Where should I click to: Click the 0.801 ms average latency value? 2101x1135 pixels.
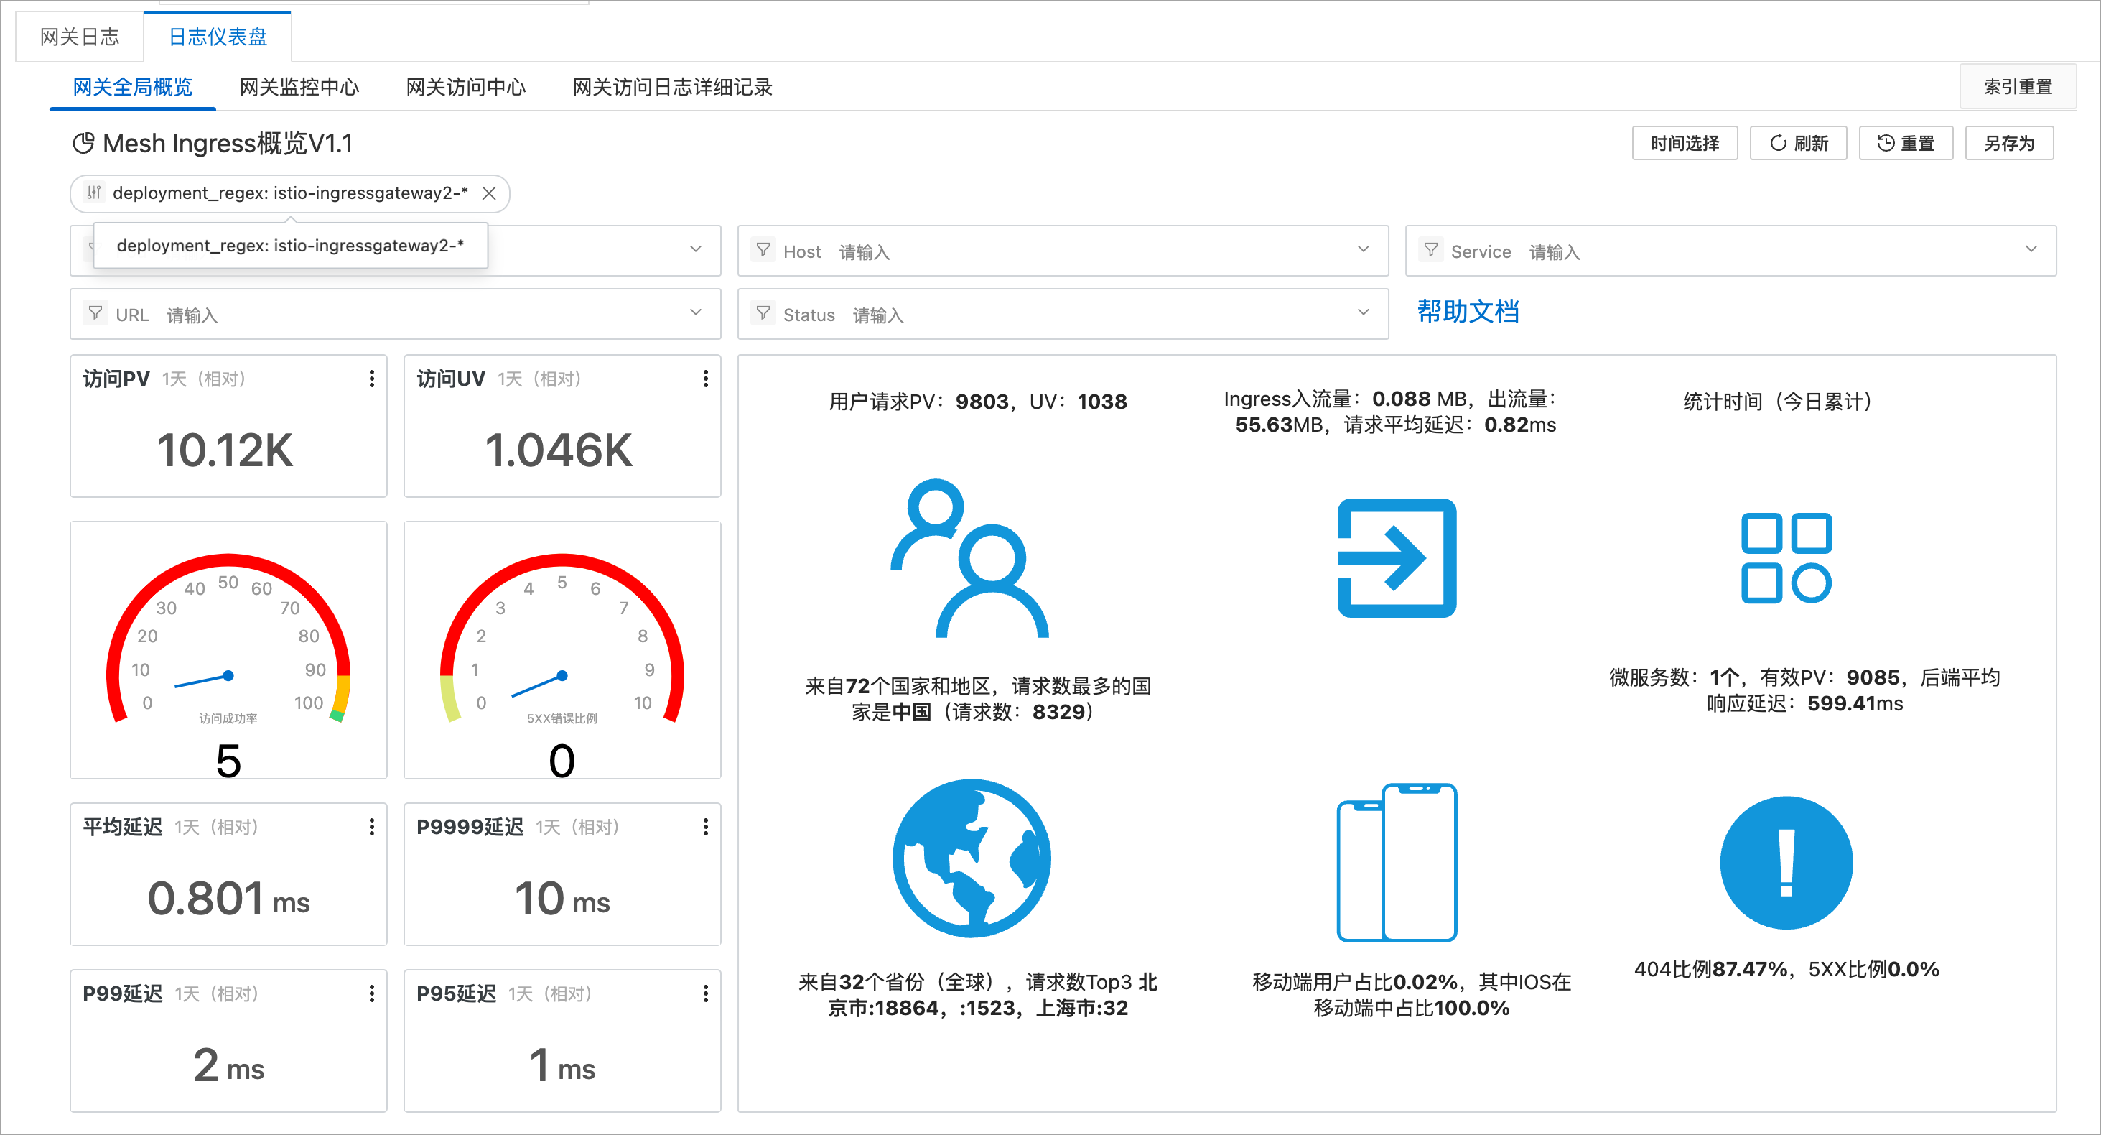pyautogui.click(x=228, y=899)
